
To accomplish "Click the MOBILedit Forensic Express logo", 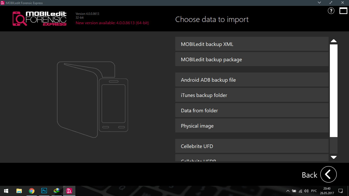I will click(40, 19).
